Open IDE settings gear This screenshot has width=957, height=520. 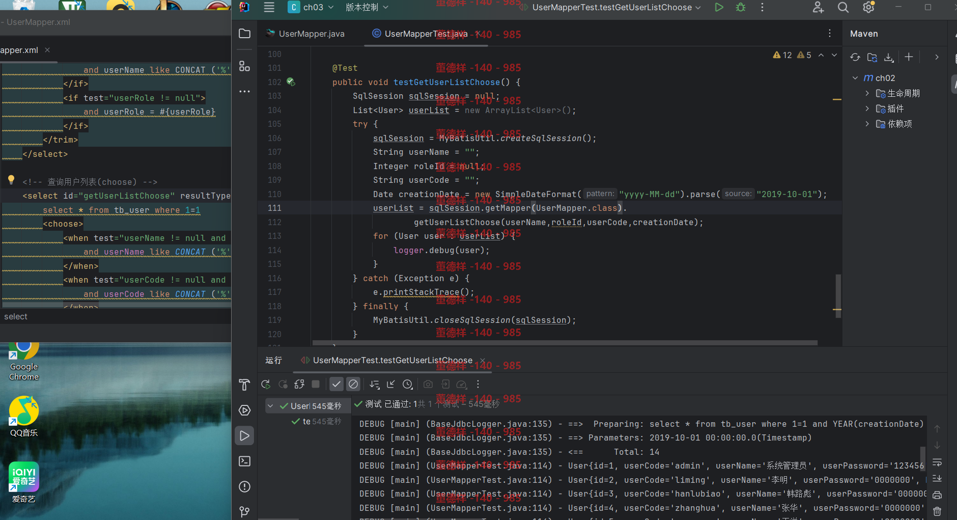(x=868, y=7)
